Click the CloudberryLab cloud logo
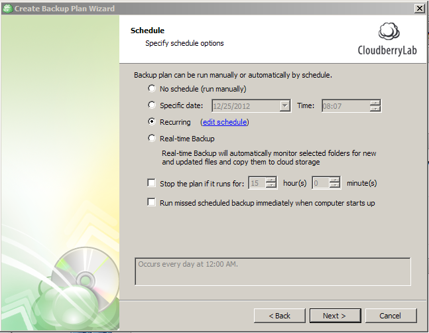The height and width of the screenshot is (333, 429). (x=389, y=33)
